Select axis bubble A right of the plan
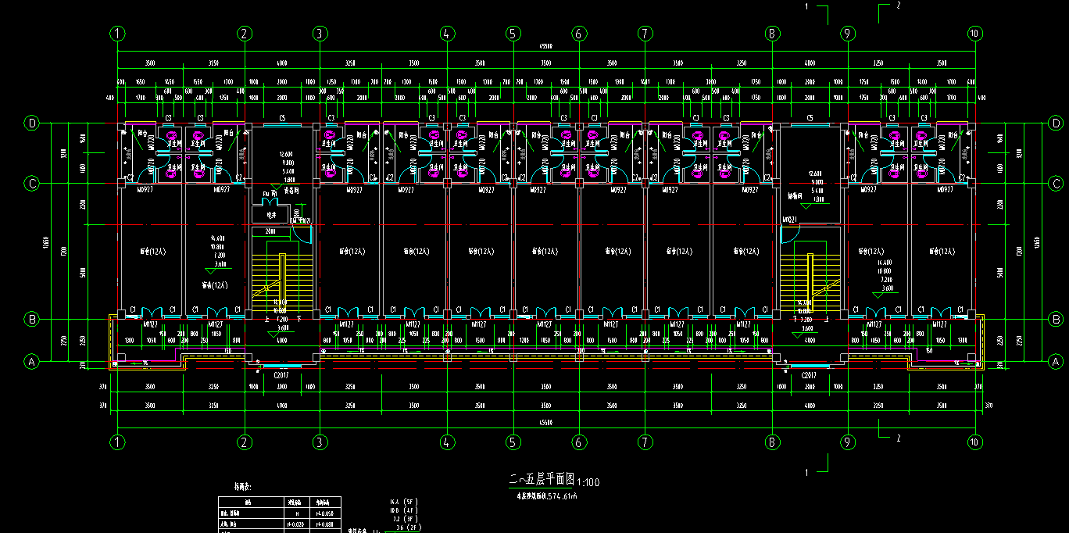Viewport: 1069px width, 533px height. [1056, 362]
